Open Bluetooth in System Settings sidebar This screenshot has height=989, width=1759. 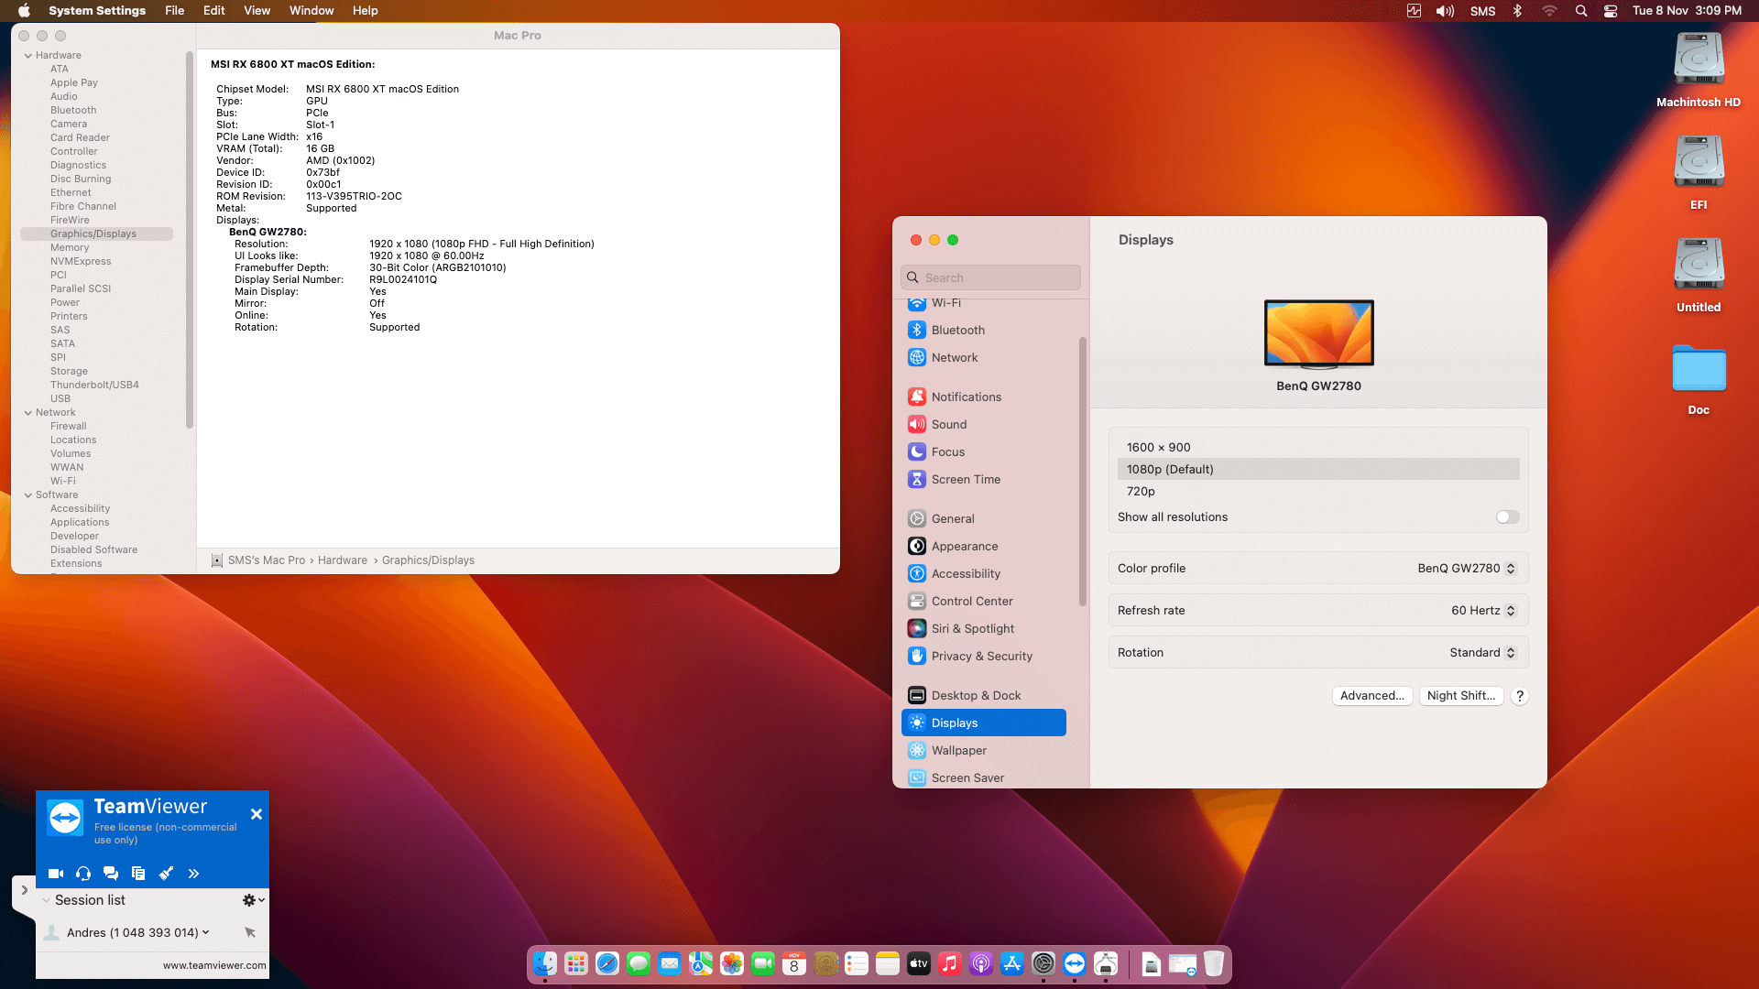pyautogui.click(x=984, y=330)
